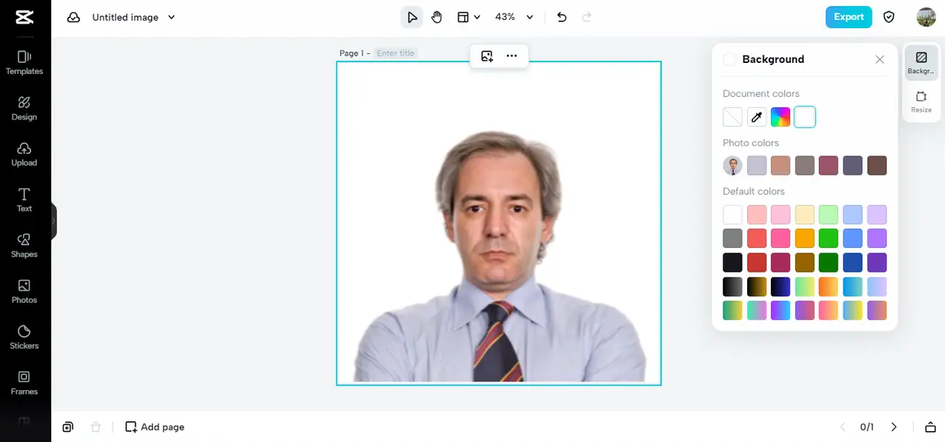This screenshot has width=945, height=442.
Task: Click the undo arrow
Action: coord(562,17)
